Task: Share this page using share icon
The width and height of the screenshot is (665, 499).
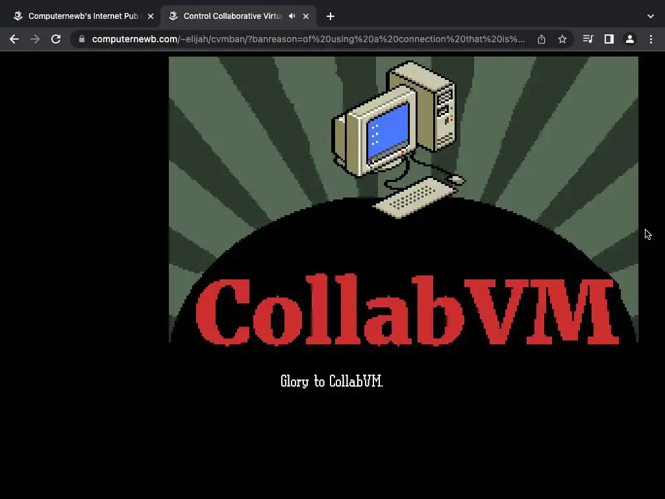Action: (x=542, y=39)
